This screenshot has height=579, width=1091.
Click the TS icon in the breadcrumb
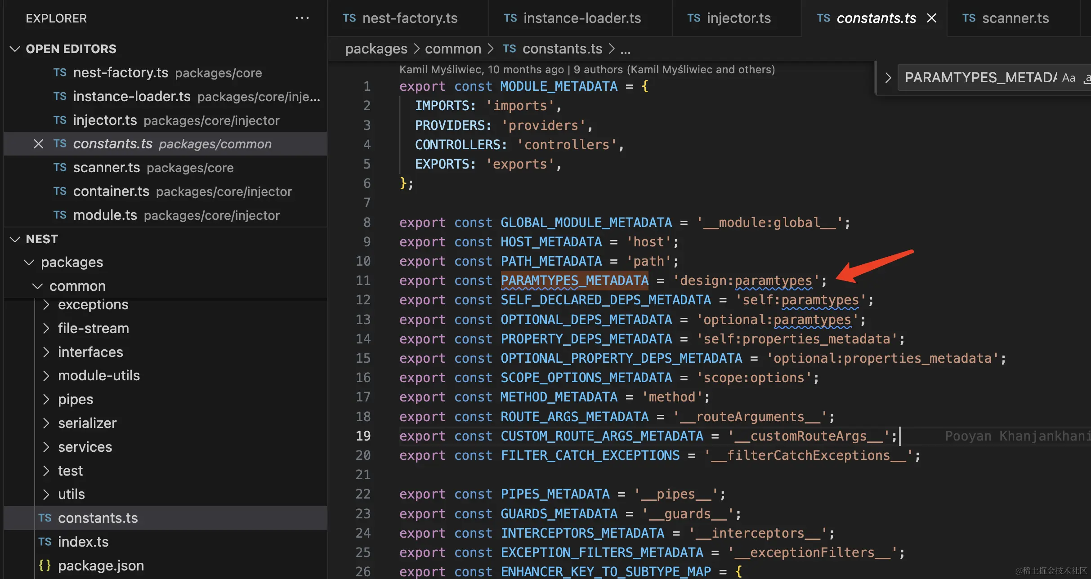509,49
